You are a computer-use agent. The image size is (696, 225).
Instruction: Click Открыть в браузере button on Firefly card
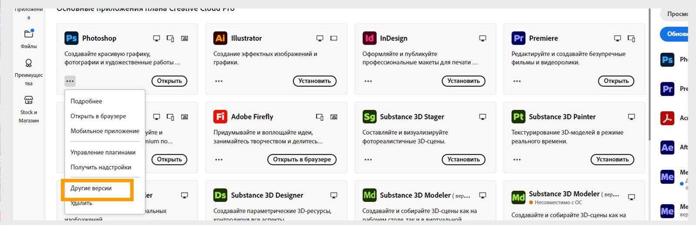click(x=302, y=159)
